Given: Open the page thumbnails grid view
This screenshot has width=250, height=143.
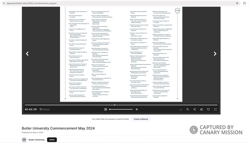Looking at the screenshot, I should point(106,110).
